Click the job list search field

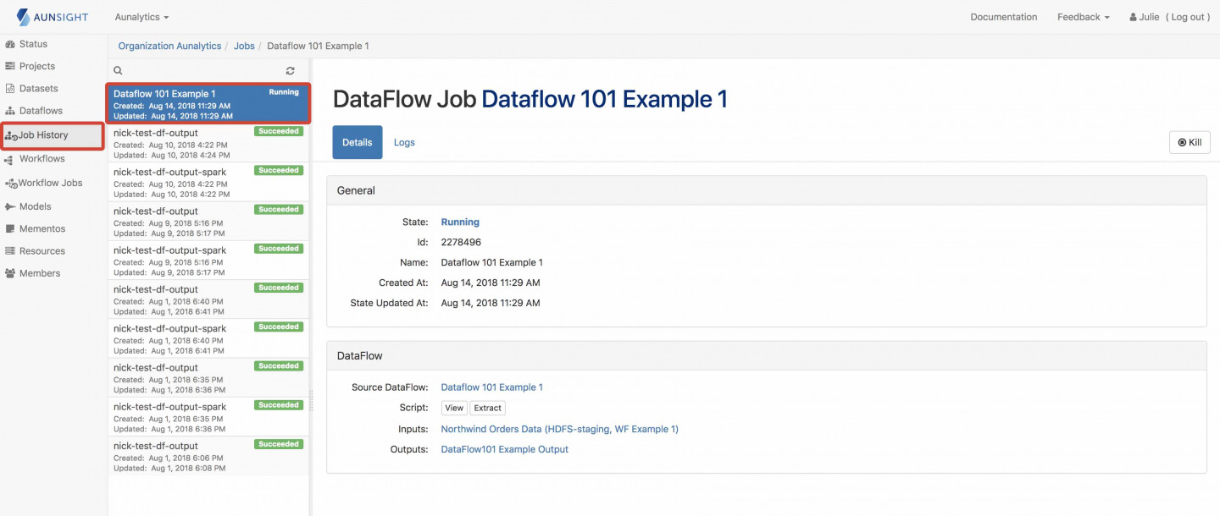203,71
